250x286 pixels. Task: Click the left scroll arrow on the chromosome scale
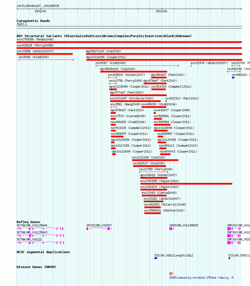17,9
